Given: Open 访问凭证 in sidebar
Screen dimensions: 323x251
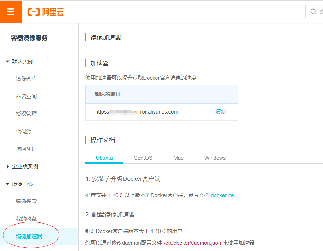Looking at the screenshot, I should coord(26,149).
